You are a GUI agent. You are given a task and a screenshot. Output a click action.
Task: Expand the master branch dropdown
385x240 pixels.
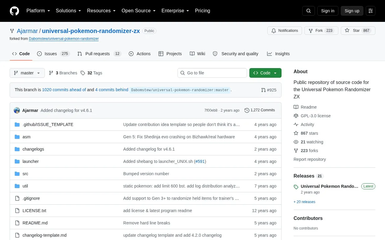[27, 73]
